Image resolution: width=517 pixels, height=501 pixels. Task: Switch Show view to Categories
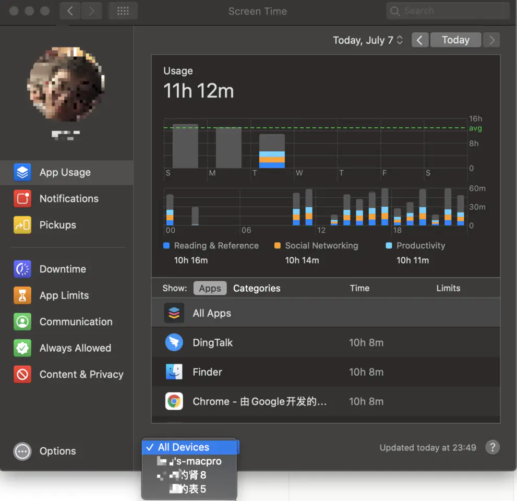[x=257, y=288]
